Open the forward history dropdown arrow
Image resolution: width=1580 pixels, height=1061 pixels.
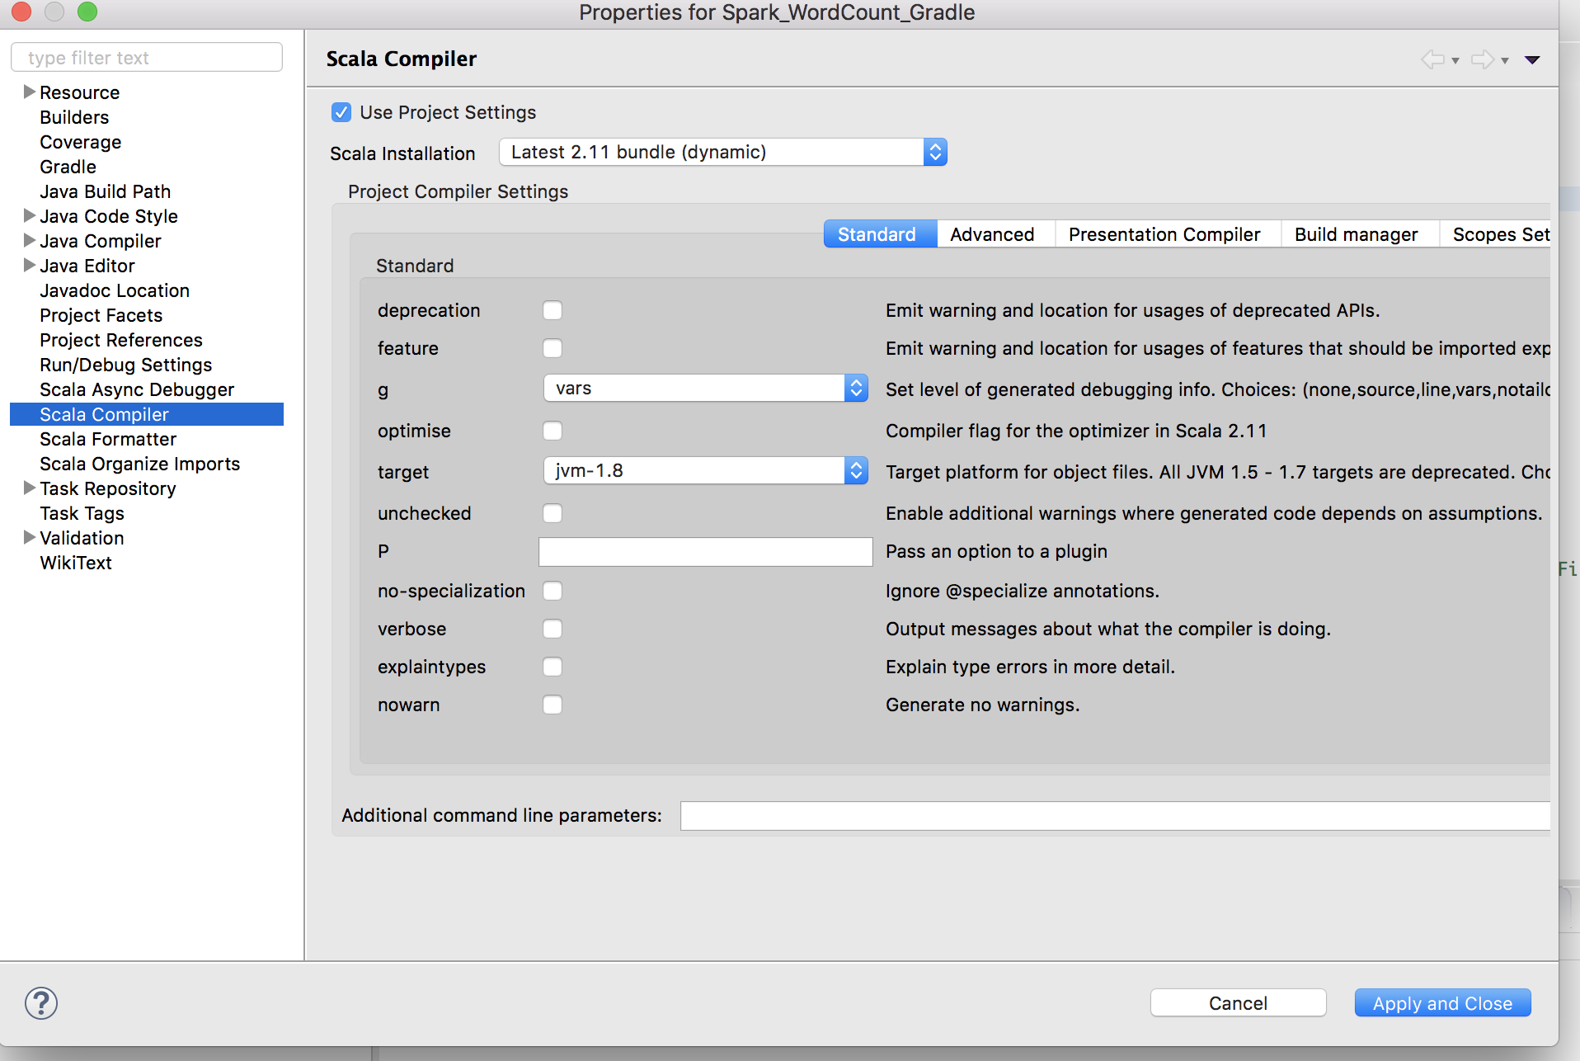click(x=1505, y=60)
